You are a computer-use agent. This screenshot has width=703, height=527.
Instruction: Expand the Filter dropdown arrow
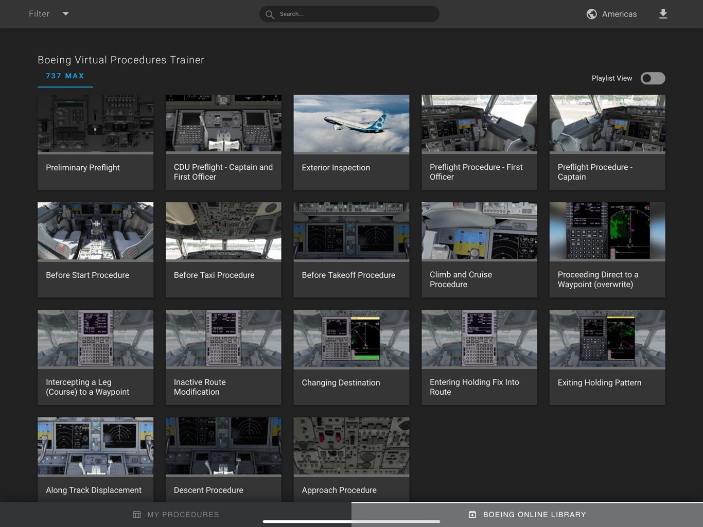click(x=65, y=14)
